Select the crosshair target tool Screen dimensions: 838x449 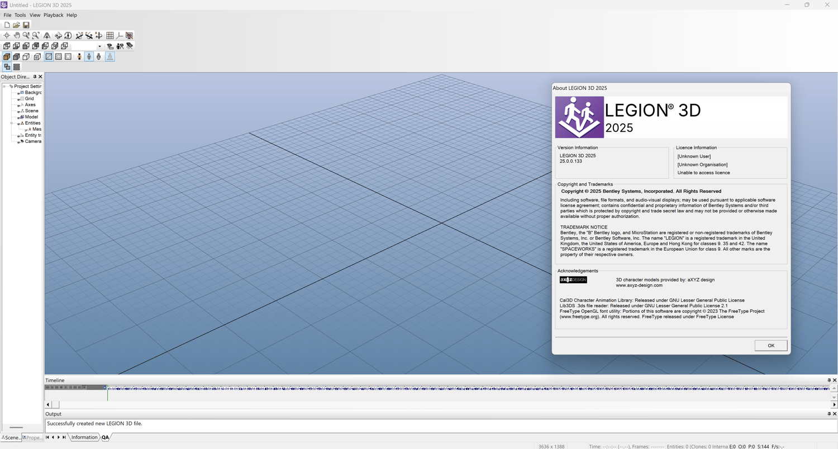coord(7,36)
